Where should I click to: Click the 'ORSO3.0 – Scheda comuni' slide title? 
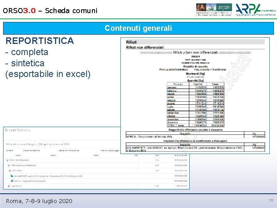(50, 11)
